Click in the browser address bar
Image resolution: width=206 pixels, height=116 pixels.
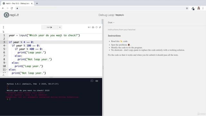click(x=101, y=8)
